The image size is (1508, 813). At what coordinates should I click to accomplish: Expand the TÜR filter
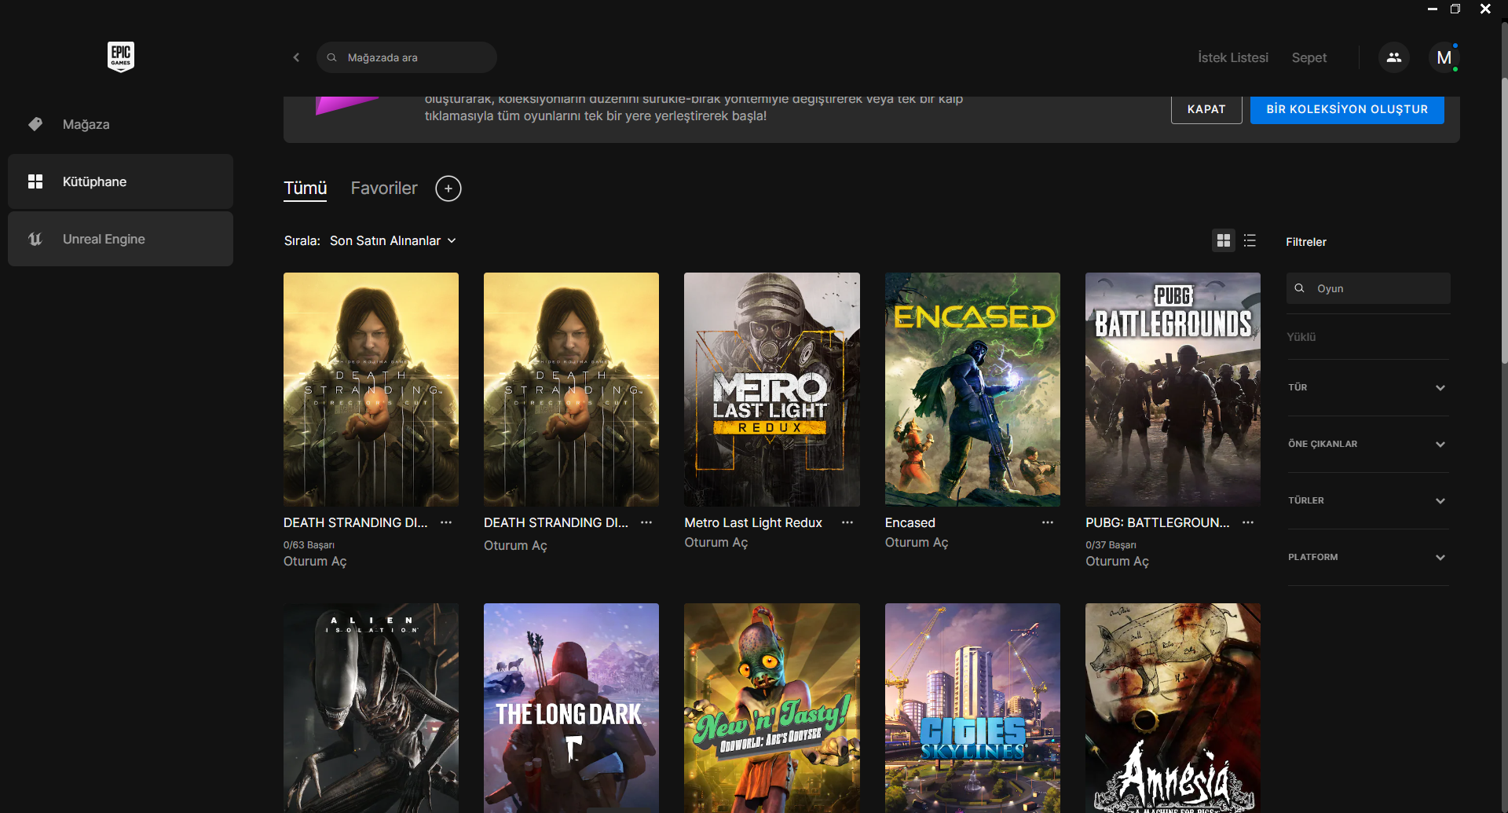1368,387
